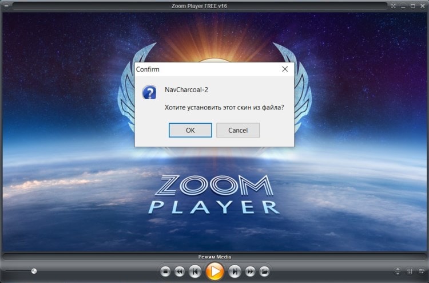The height and width of the screenshot is (283, 429).
Task: Open a media file via folder icon
Action: click(264, 272)
